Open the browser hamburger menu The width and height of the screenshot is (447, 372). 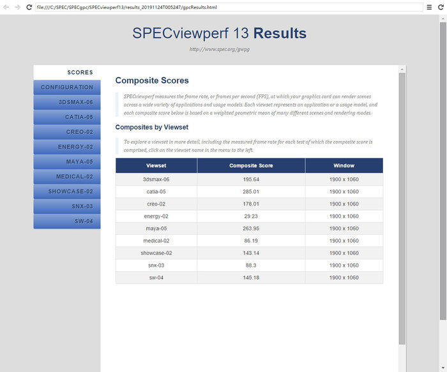429,7
